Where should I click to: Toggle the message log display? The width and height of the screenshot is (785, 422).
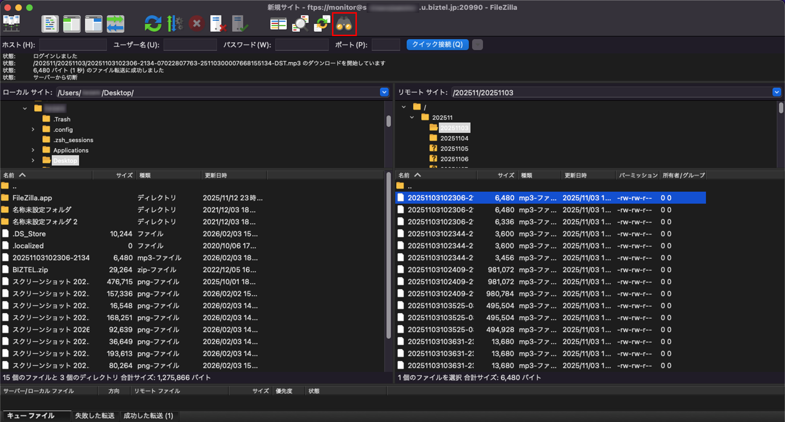click(x=50, y=23)
